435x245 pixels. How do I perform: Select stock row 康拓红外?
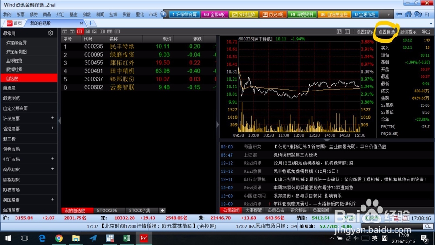[x=138, y=63]
